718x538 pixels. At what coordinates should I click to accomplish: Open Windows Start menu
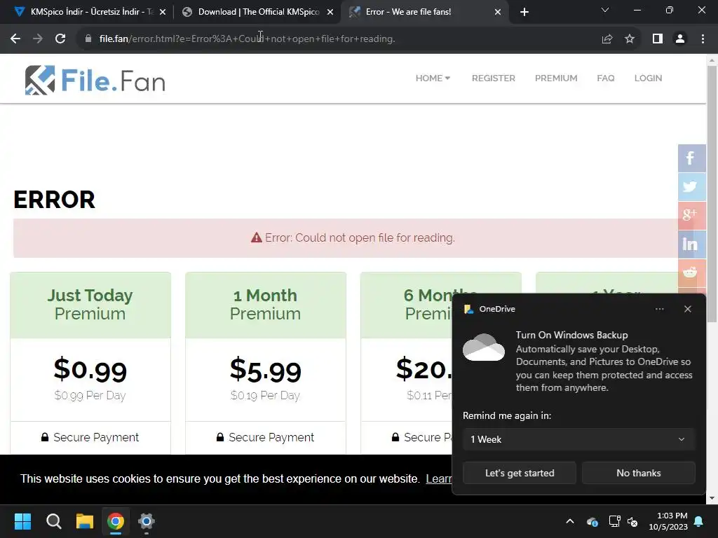click(22, 521)
